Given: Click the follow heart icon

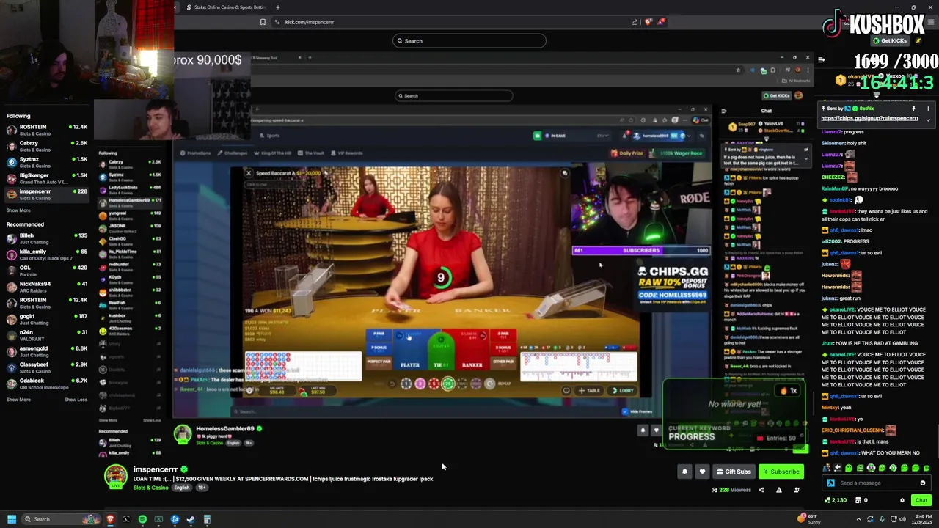Looking at the screenshot, I should 702,472.
